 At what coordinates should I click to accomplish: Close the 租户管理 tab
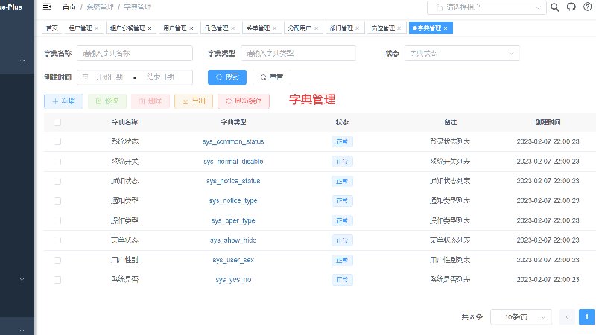pyautogui.click(x=97, y=28)
